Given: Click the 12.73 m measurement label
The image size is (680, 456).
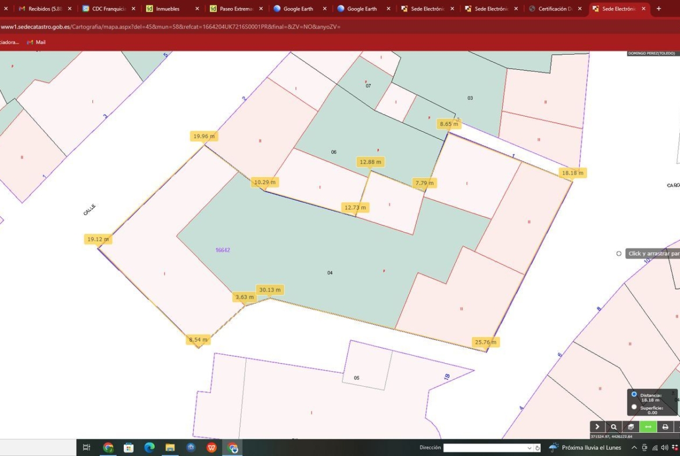Looking at the screenshot, I should [x=355, y=207].
